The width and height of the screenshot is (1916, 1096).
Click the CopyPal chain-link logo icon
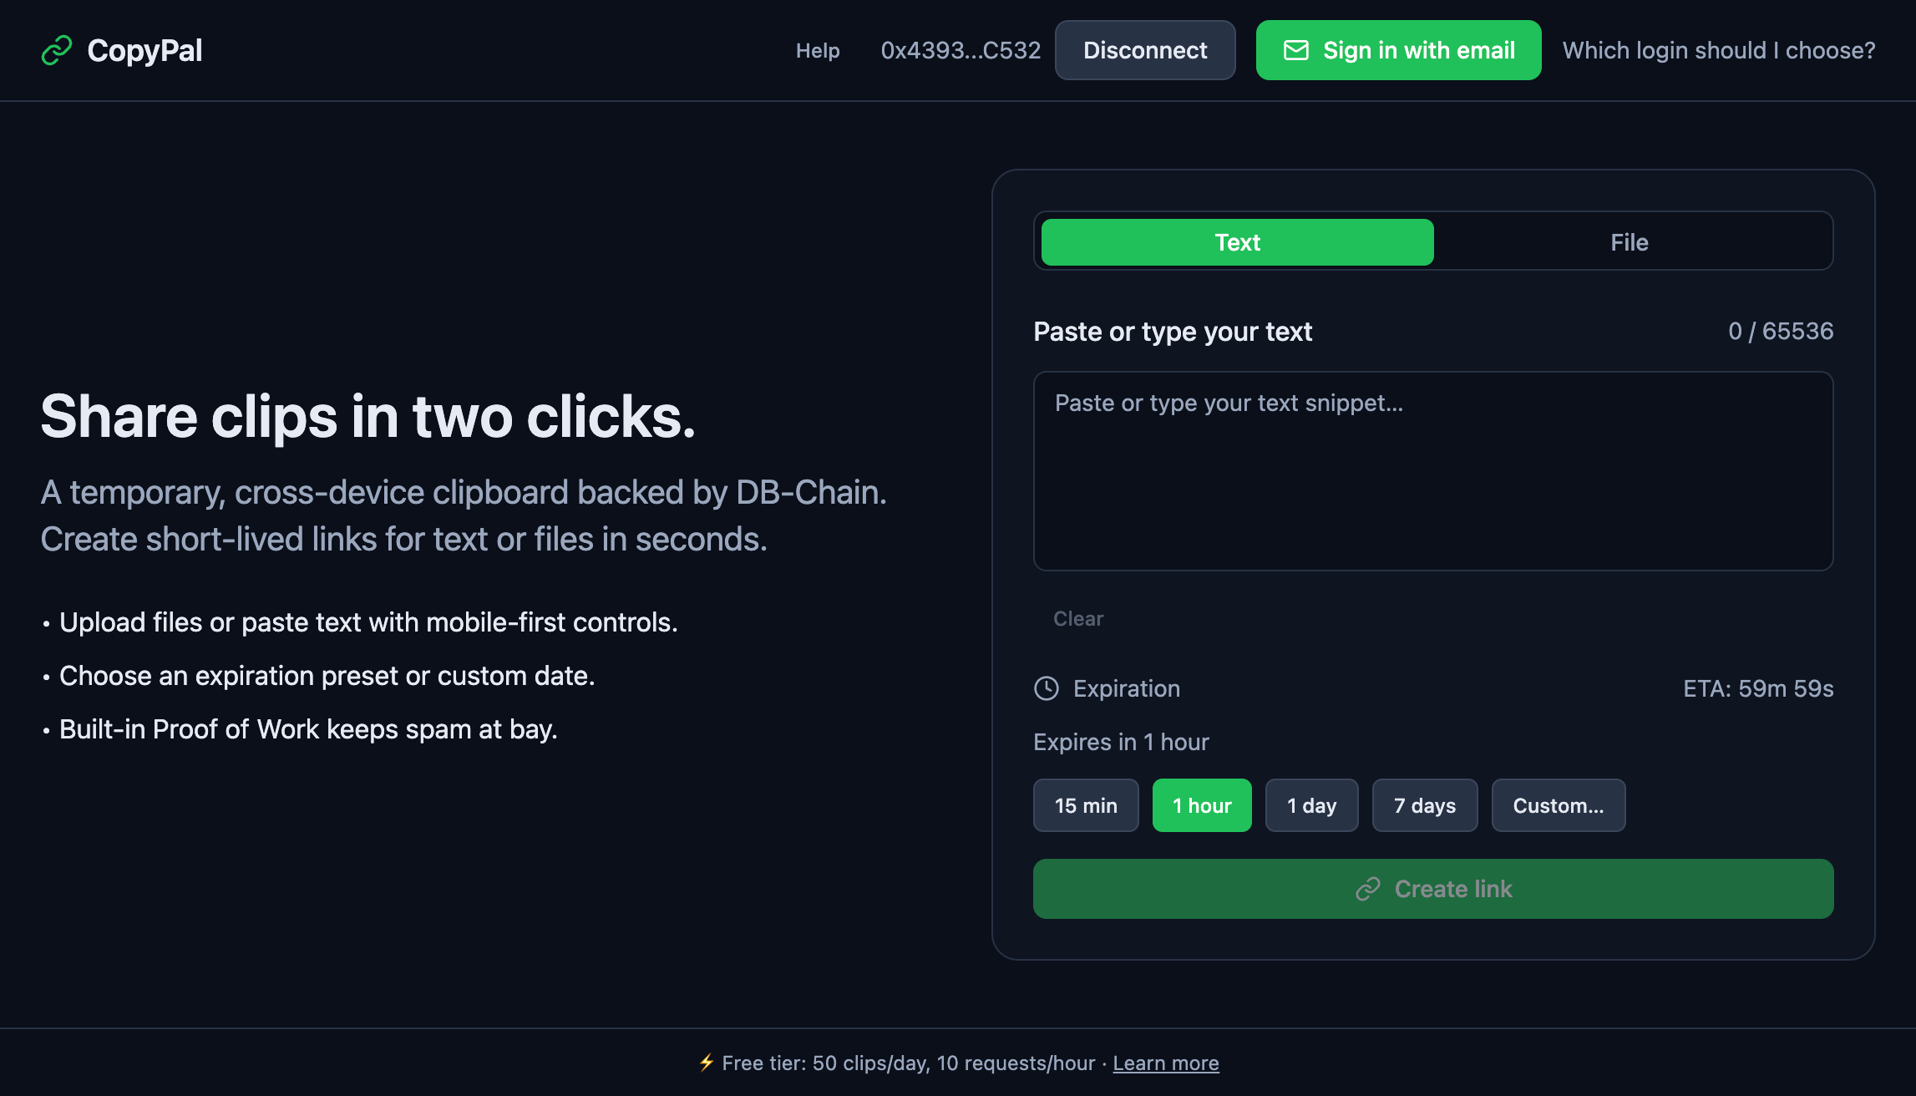coord(55,50)
